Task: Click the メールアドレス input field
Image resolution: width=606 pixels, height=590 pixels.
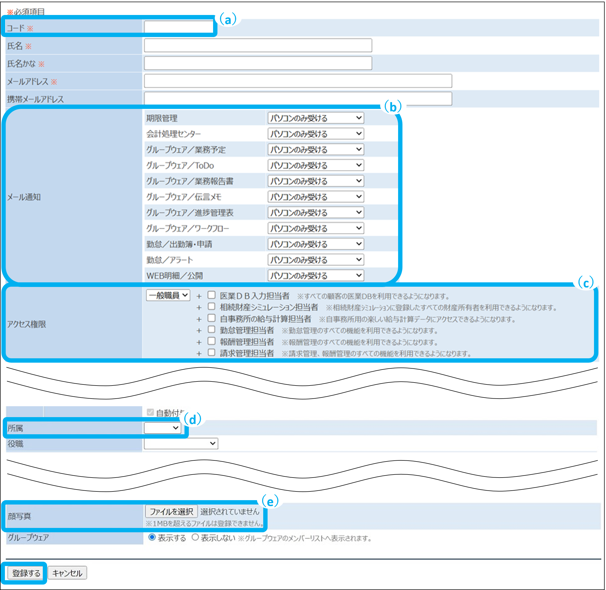Action: [x=298, y=81]
